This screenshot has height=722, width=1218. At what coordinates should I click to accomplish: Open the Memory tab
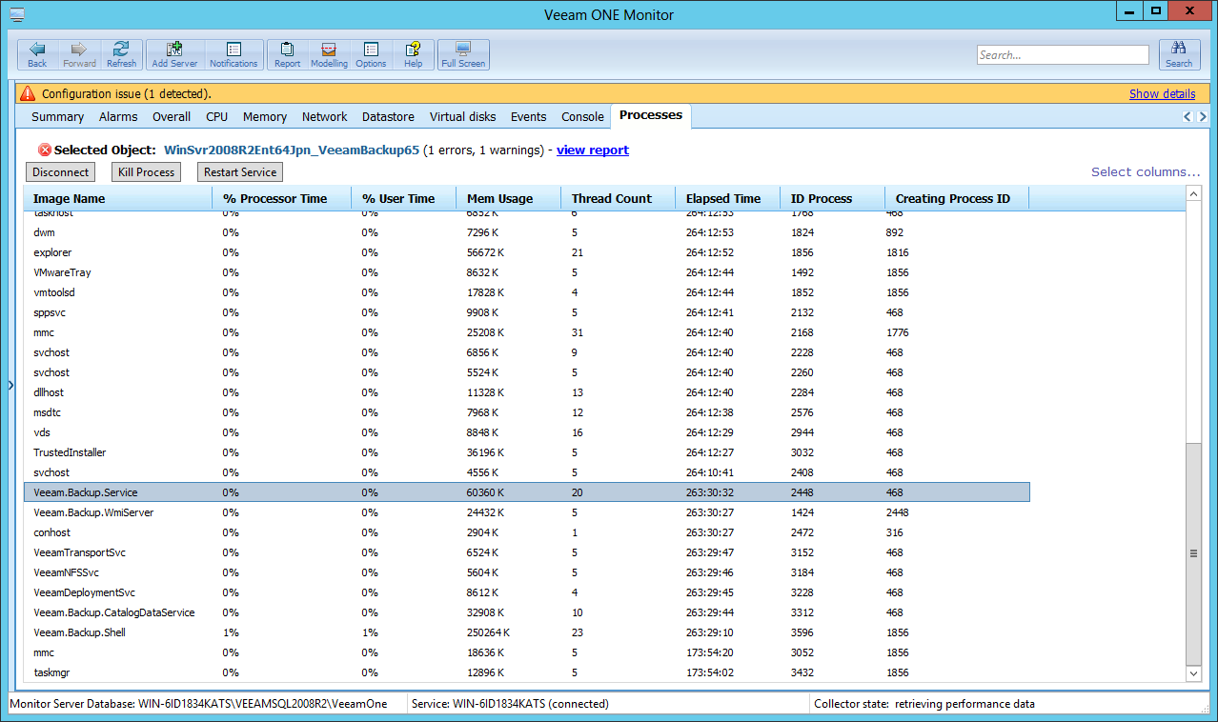click(x=265, y=116)
